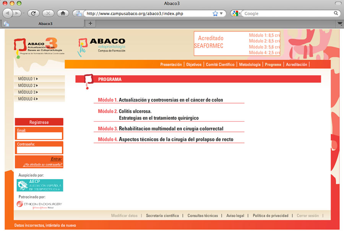Click the Regístrese button
This screenshot has width=344, height=231.
tap(39, 122)
